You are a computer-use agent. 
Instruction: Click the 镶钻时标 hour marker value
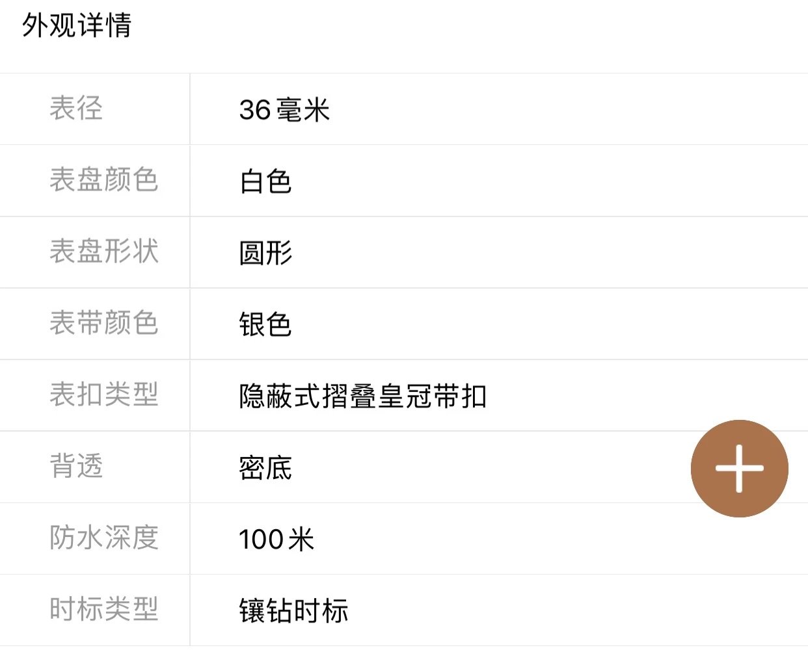click(293, 611)
